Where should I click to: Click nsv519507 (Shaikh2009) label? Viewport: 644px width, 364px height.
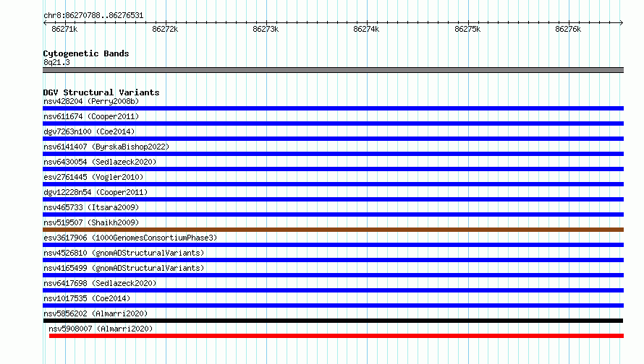coord(91,222)
